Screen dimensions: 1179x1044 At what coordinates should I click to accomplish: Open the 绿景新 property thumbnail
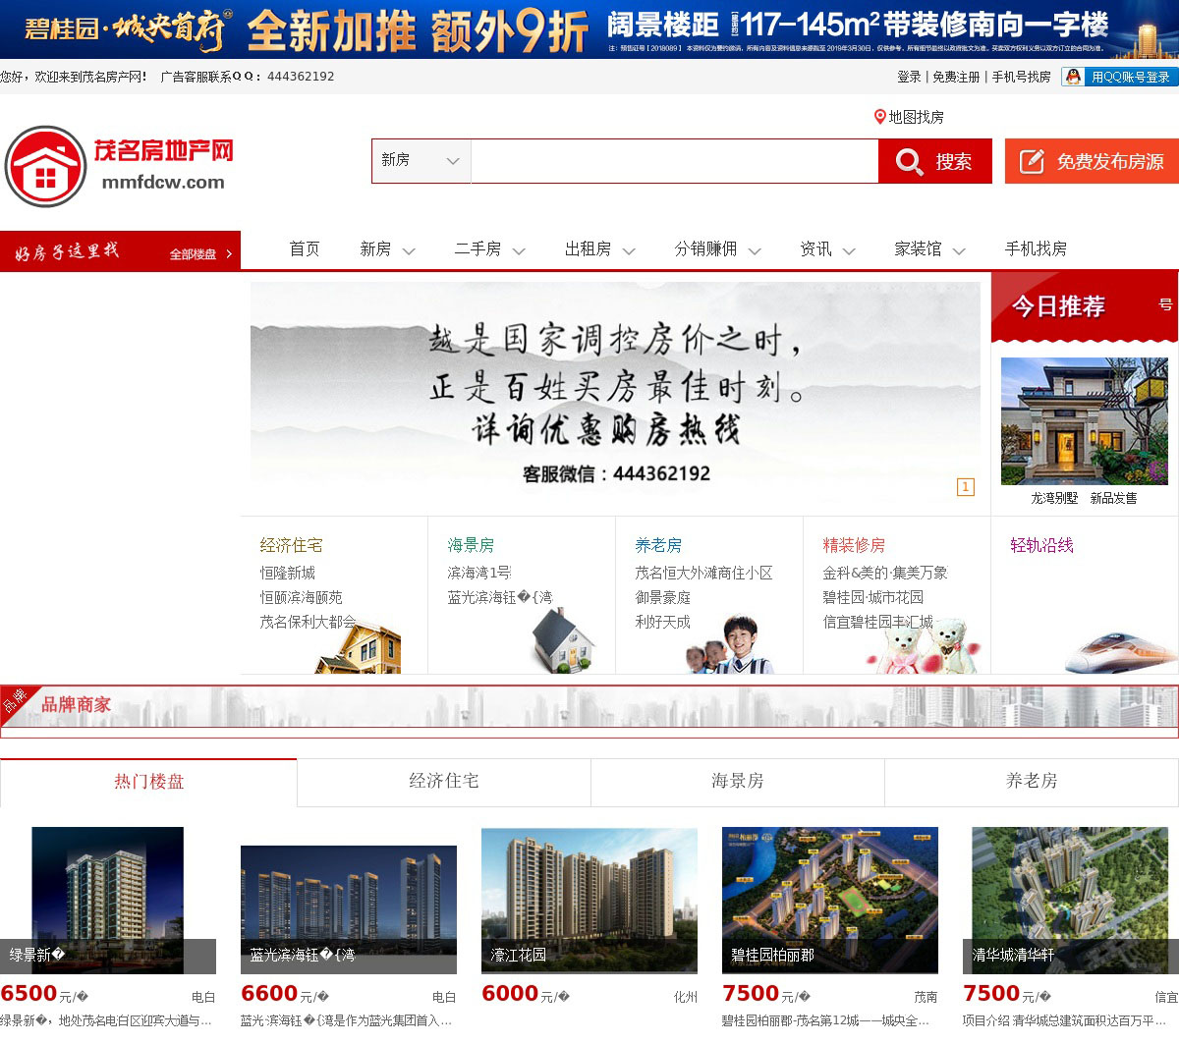tap(108, 900)
